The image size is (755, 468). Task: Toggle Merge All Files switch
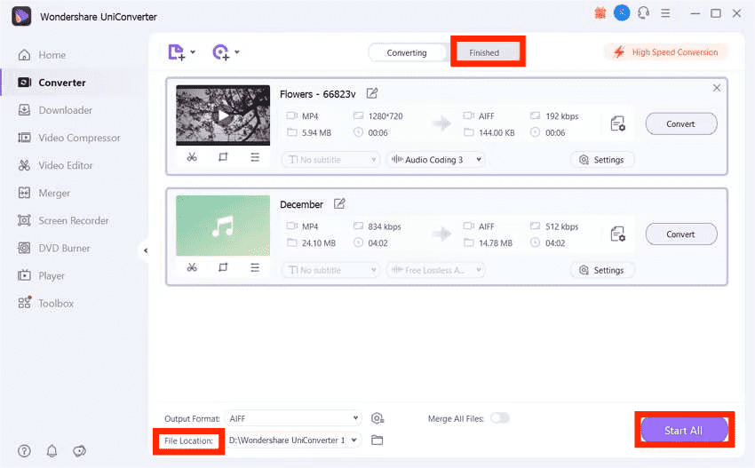[500, 418]
